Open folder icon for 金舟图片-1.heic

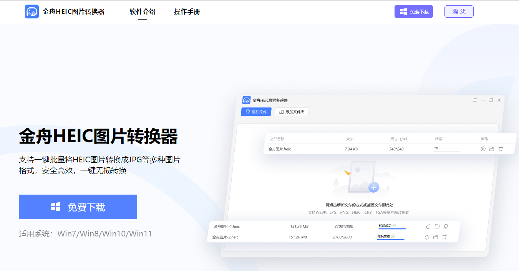437,226
